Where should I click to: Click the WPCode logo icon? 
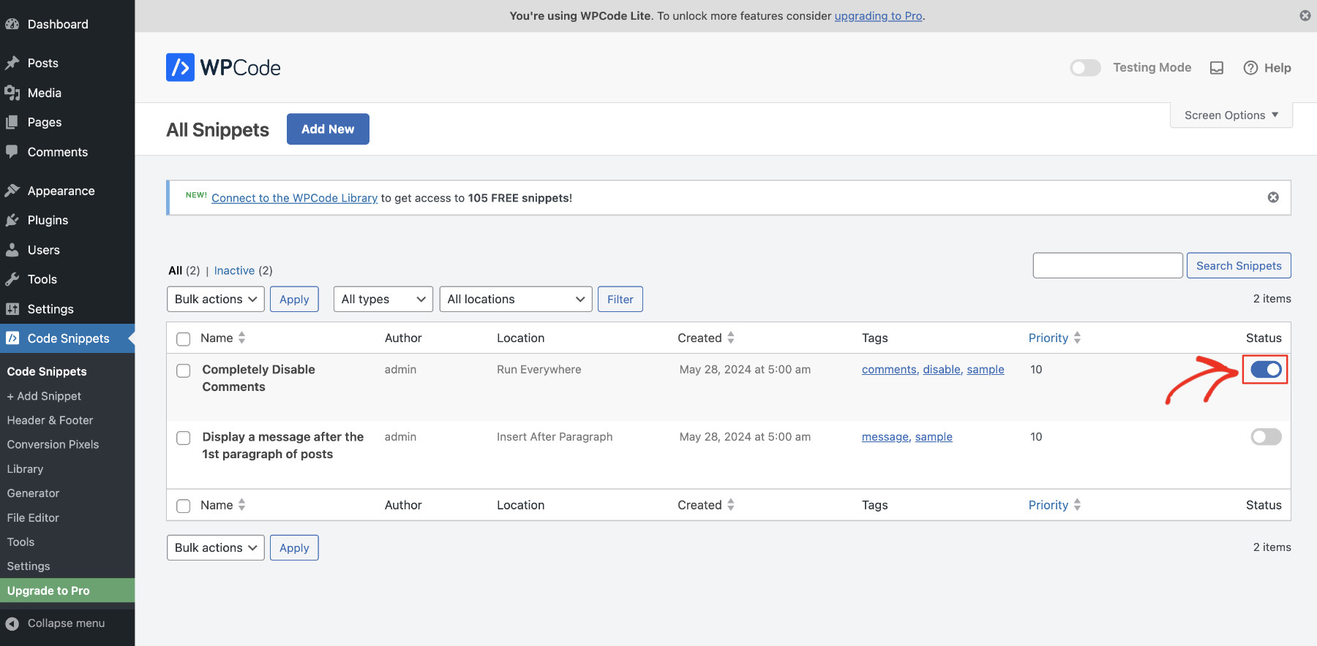(x=180, y=67)
